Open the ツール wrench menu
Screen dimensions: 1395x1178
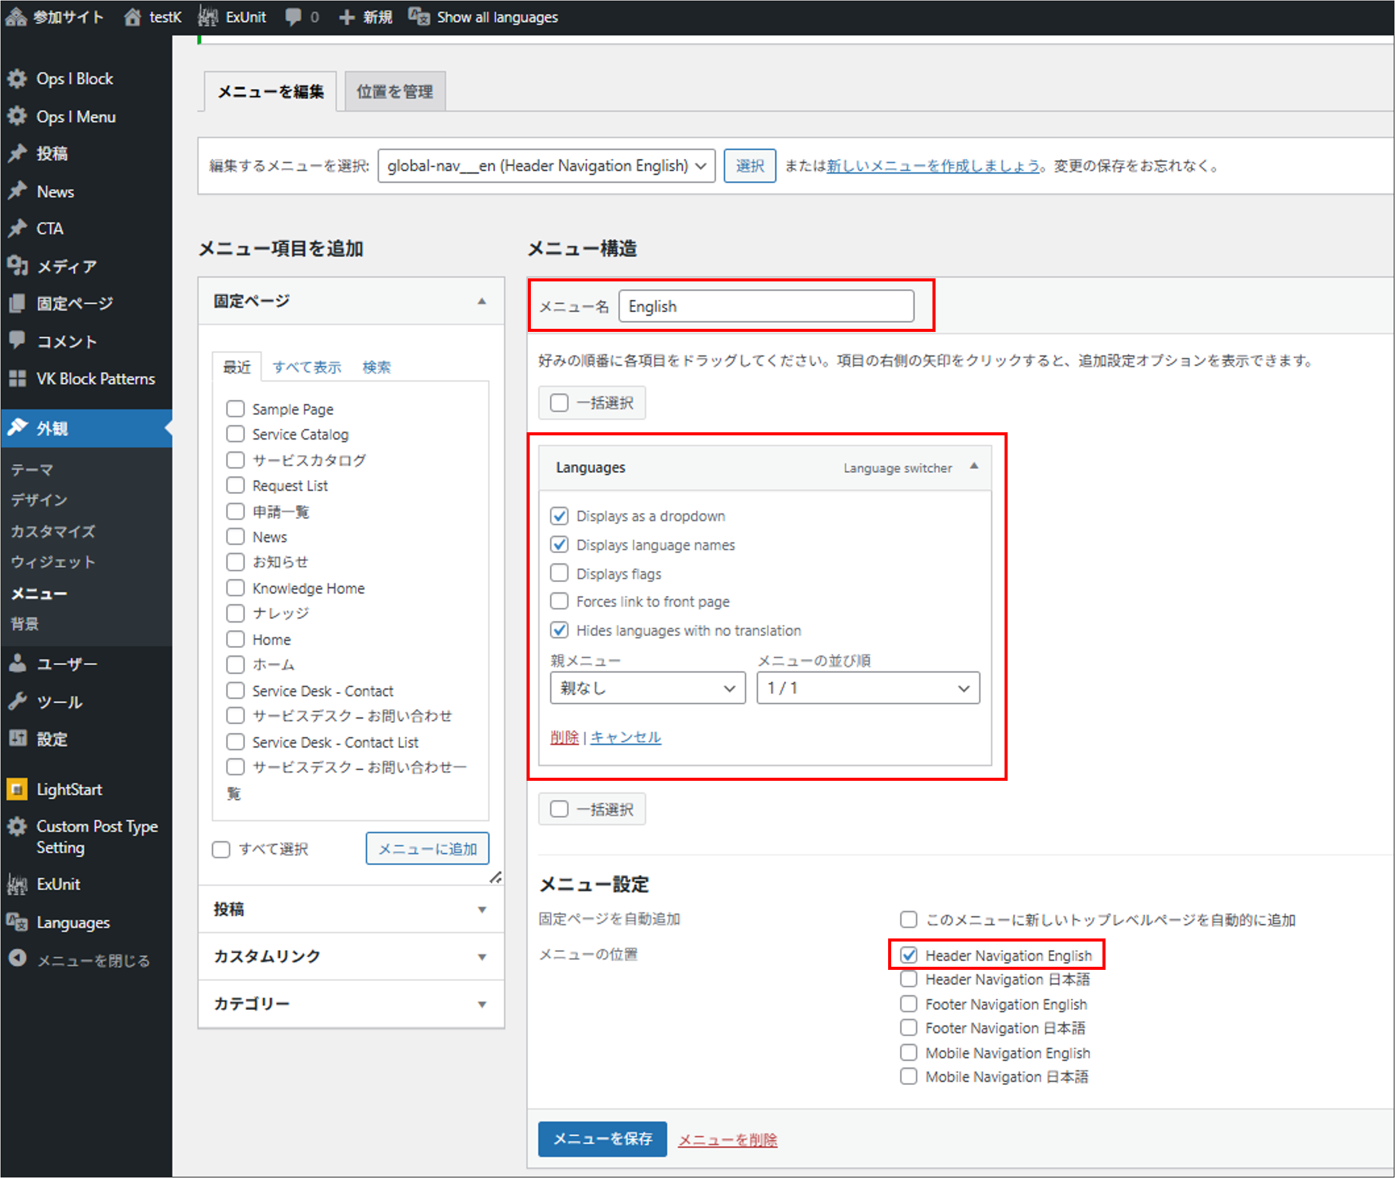(x=17, y=701)
